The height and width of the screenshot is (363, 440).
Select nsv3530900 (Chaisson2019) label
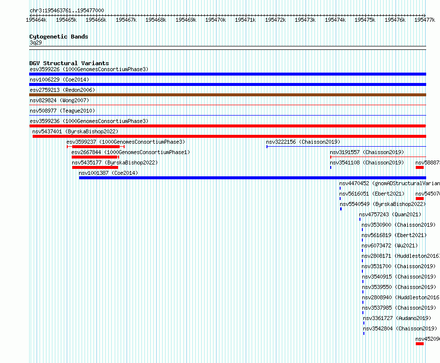pos(398,225)
